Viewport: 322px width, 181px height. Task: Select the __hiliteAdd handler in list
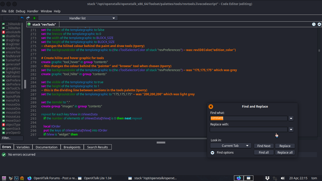click(x=12, y=24)
